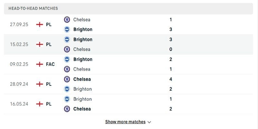Screen dimensions: 258x129
Task: Click Chelsea crest in 27.09.25 match
Action: 67,19
